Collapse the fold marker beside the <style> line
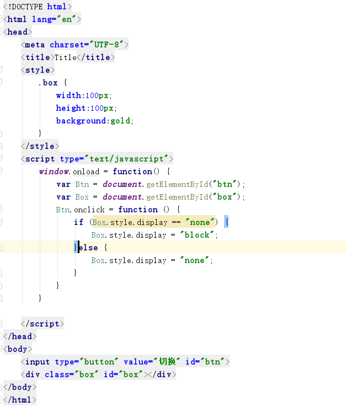Viewport: 346px width, 412px height. pos(1,70)
